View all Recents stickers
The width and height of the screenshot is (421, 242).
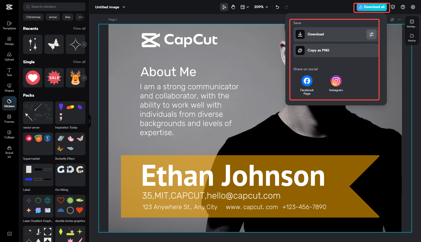[x=79, y=29]
